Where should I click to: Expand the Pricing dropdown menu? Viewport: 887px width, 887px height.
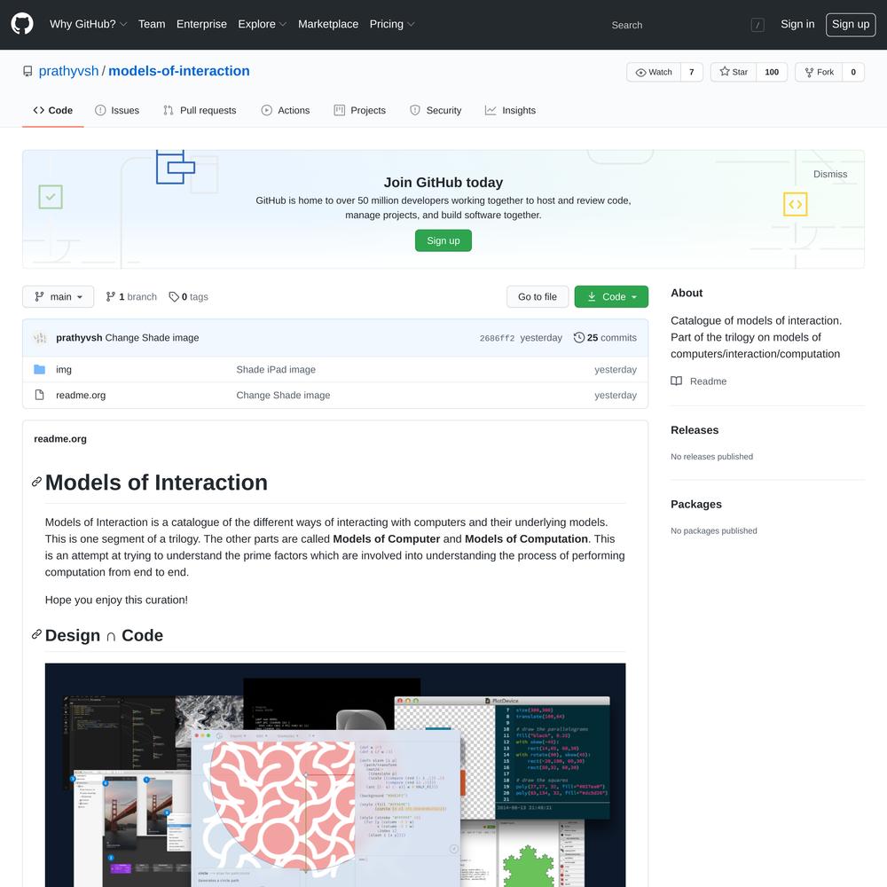pyautogui.click(x=391, y=24)
